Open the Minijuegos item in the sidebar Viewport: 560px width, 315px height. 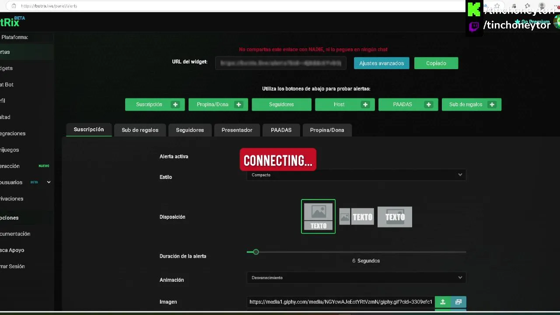pyautogui.click(x=26, y=150)
